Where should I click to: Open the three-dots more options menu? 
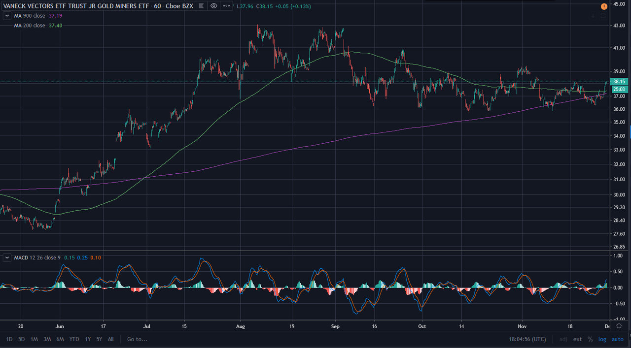[x=227, y=6]
